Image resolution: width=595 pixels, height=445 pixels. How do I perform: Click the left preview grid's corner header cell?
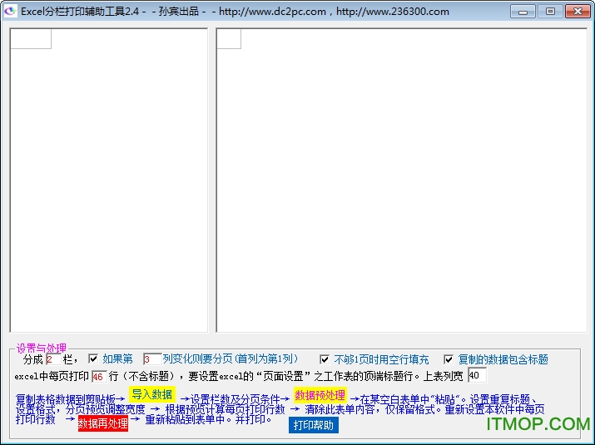coord(31,39)
